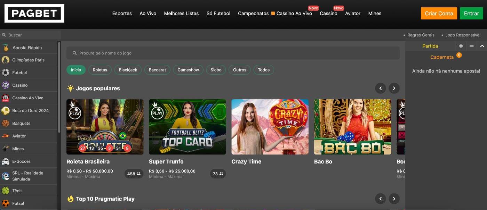The height and width of the screenshot is (210, 487).
Task: Open Aviator in the top menu
Action: click(x=353, y=14)
